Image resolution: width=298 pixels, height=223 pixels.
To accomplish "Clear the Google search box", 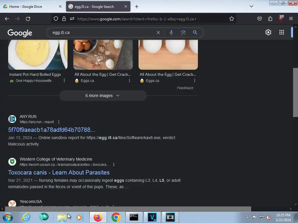I will click(x=158, y=33).
